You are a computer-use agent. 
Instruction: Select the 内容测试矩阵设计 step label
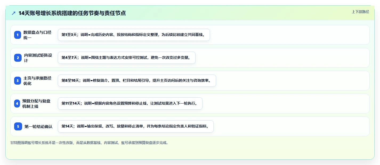pos(38,58)
